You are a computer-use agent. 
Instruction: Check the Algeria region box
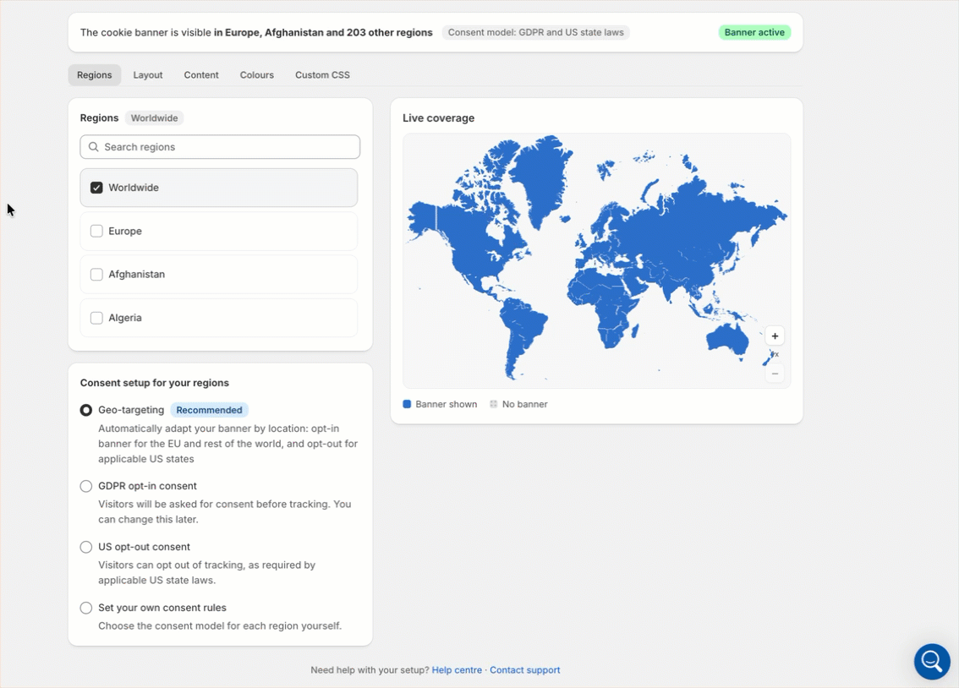coord(96,318)
